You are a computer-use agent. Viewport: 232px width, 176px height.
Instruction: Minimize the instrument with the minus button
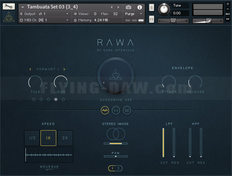coord(228,9)
